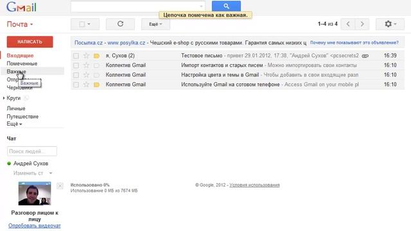Viewport: 411px width, 231px height.
Task: Open the 'Ещё' toolbar dropdown
Action: tap(155, 24)
